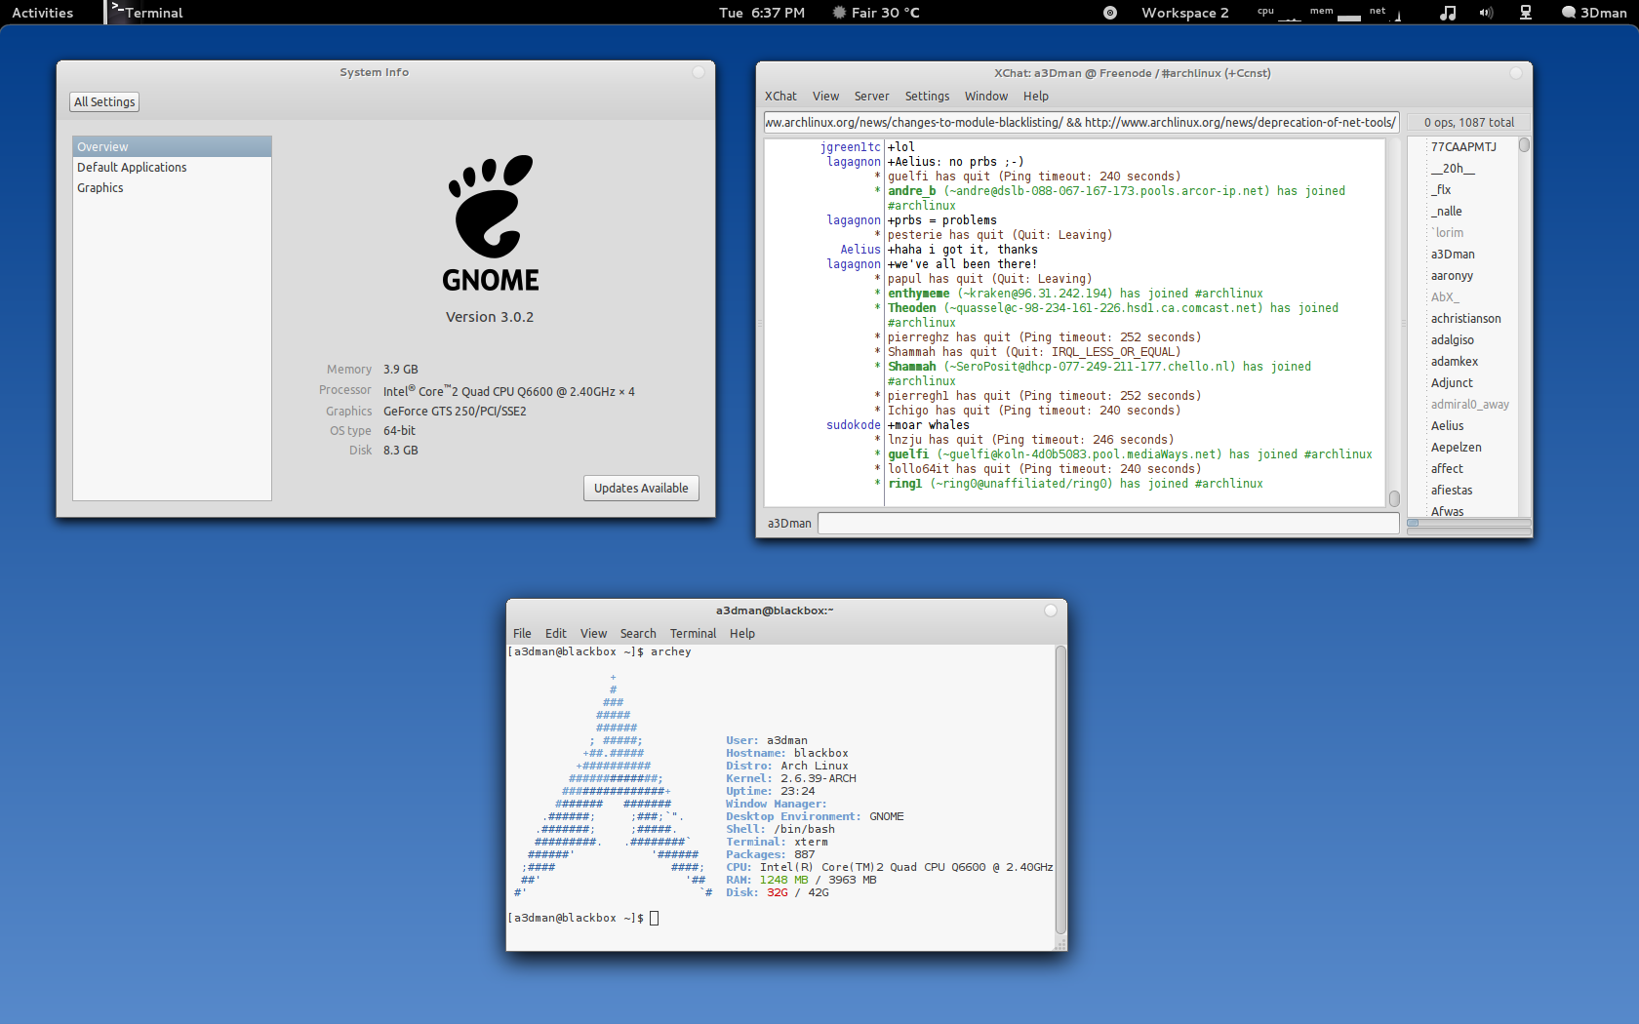Open XChat's Settings menu
Screen dimensions: 1639x1024
coord(927,96)
